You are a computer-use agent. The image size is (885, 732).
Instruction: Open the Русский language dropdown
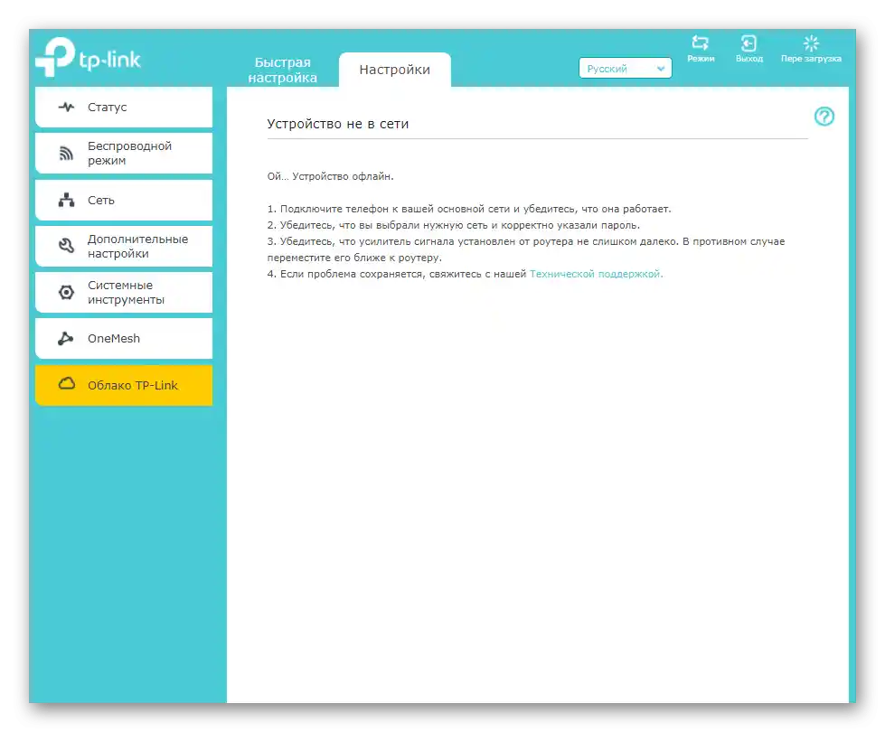tap(625, 69)
